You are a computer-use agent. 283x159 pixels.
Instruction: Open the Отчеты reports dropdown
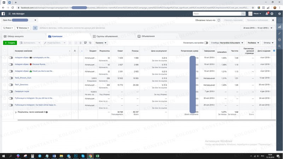(x=268, y=43)
